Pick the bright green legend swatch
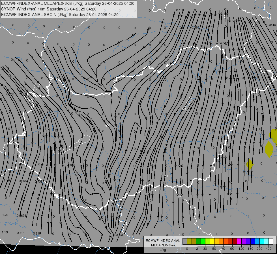 tap(203, 241)
